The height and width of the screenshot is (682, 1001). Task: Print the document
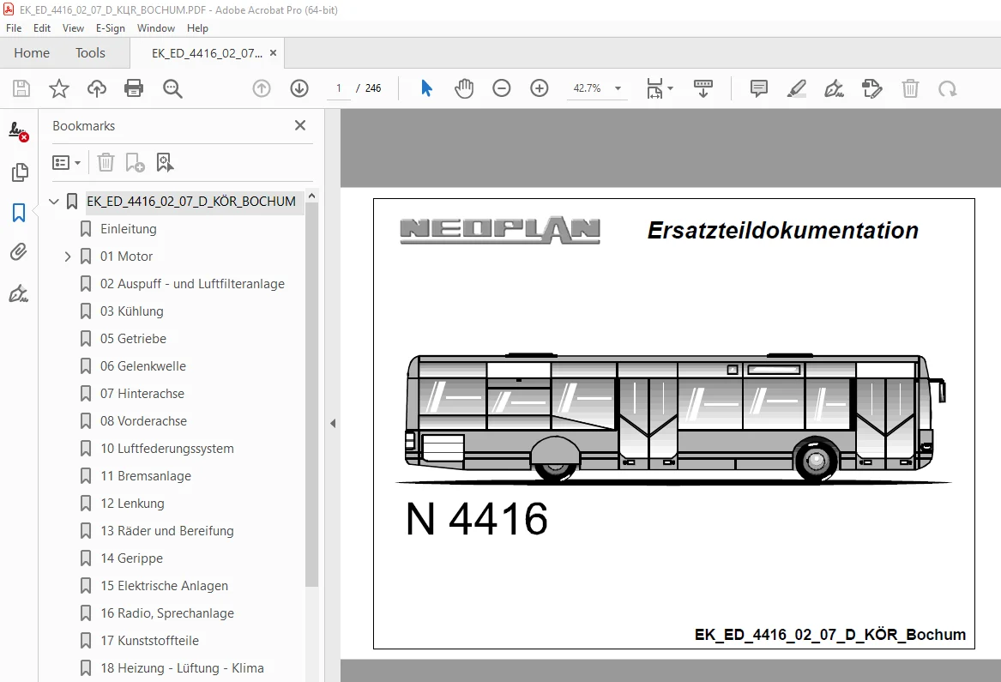134,88
